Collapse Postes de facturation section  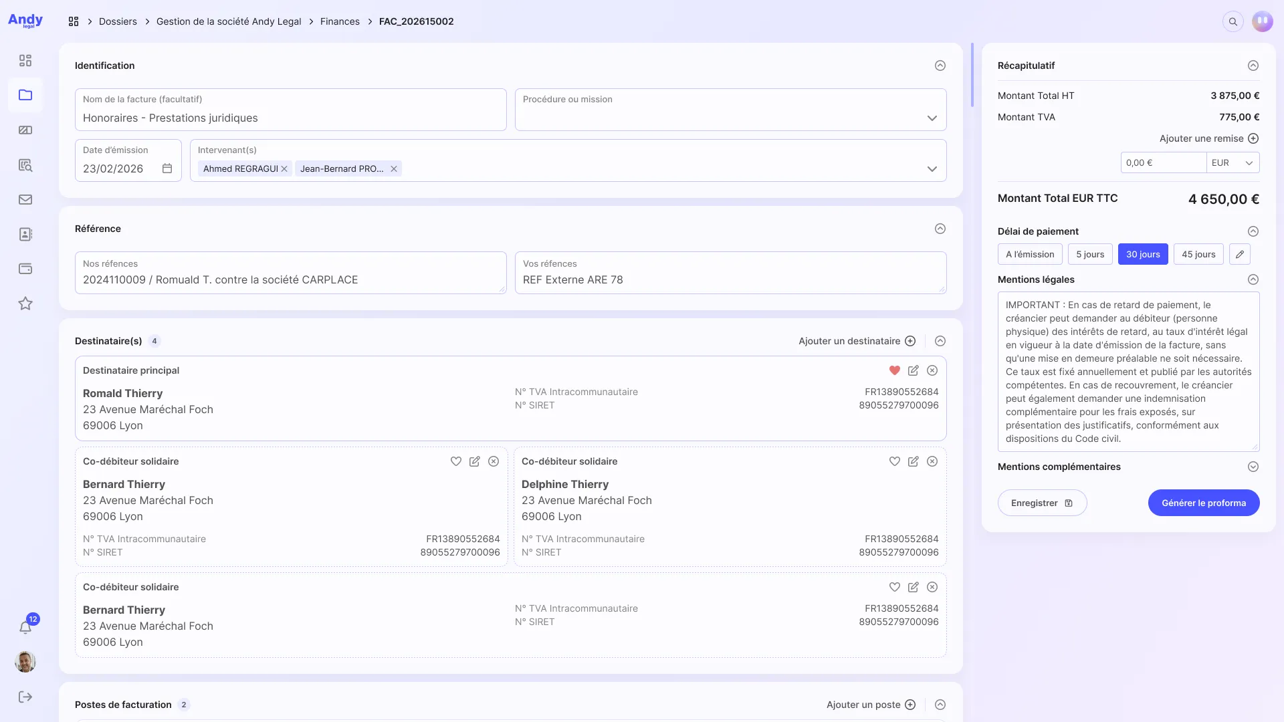(940, 705)
